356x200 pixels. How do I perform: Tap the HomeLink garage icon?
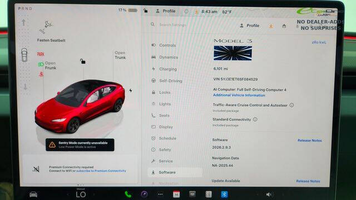[284, 26]
